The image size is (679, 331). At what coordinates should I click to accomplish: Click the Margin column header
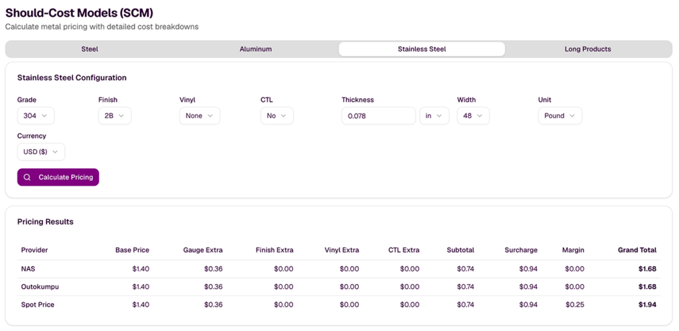pos(573,250)
